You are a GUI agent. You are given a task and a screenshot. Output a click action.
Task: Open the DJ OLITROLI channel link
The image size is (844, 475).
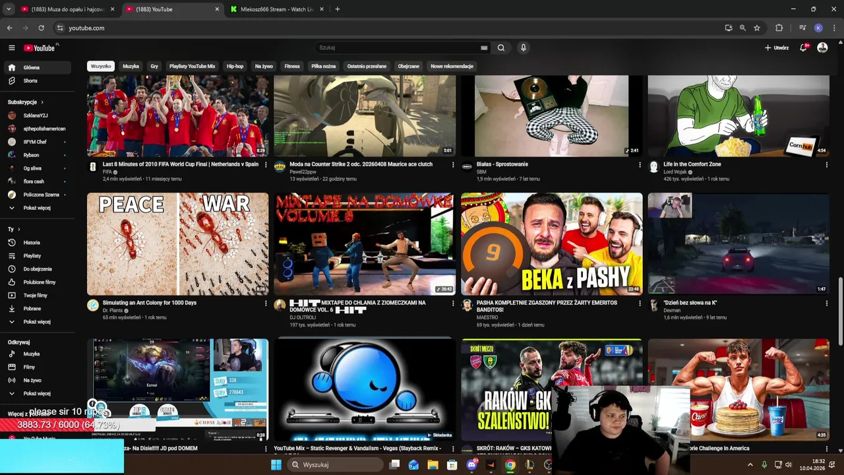point(303,317)
